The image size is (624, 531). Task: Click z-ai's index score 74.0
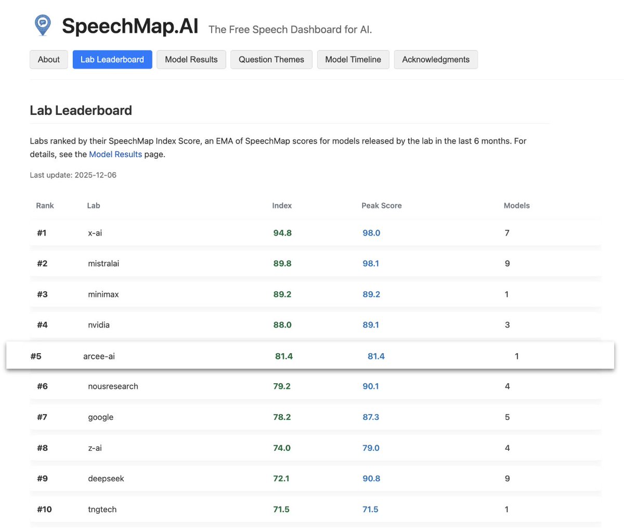[282, 448]
